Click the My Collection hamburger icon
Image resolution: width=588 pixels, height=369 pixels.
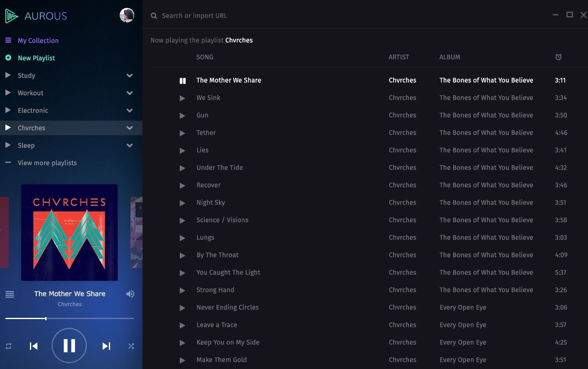[x=8, y=40]
